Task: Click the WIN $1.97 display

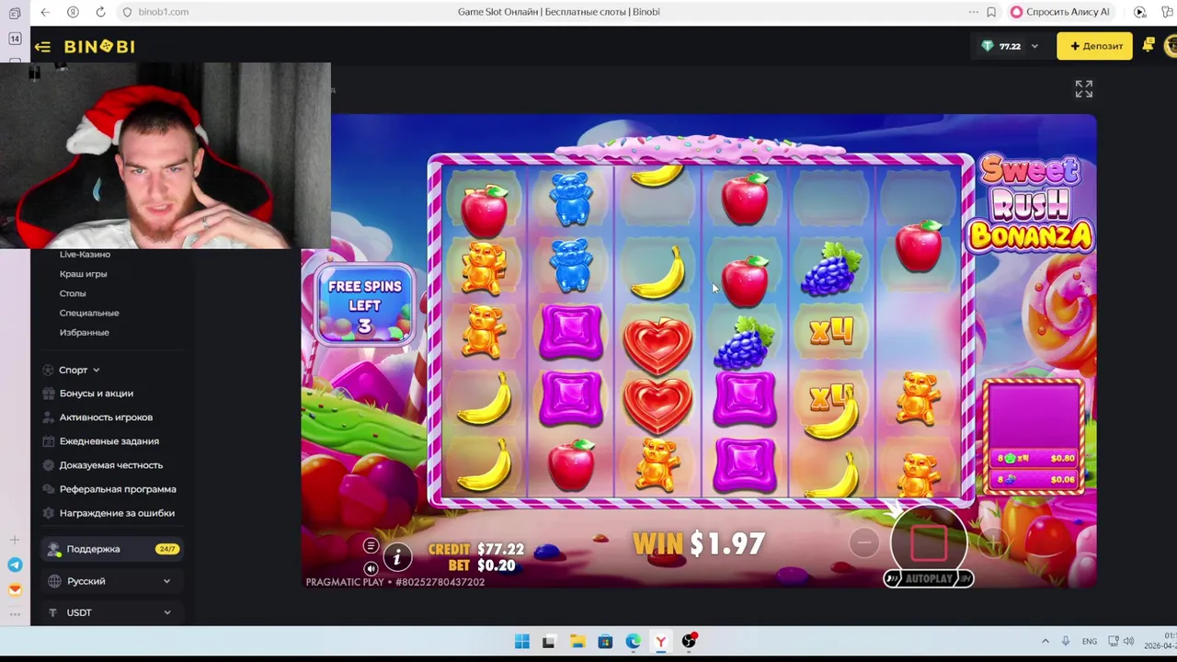Action: [x=699, y=543]
